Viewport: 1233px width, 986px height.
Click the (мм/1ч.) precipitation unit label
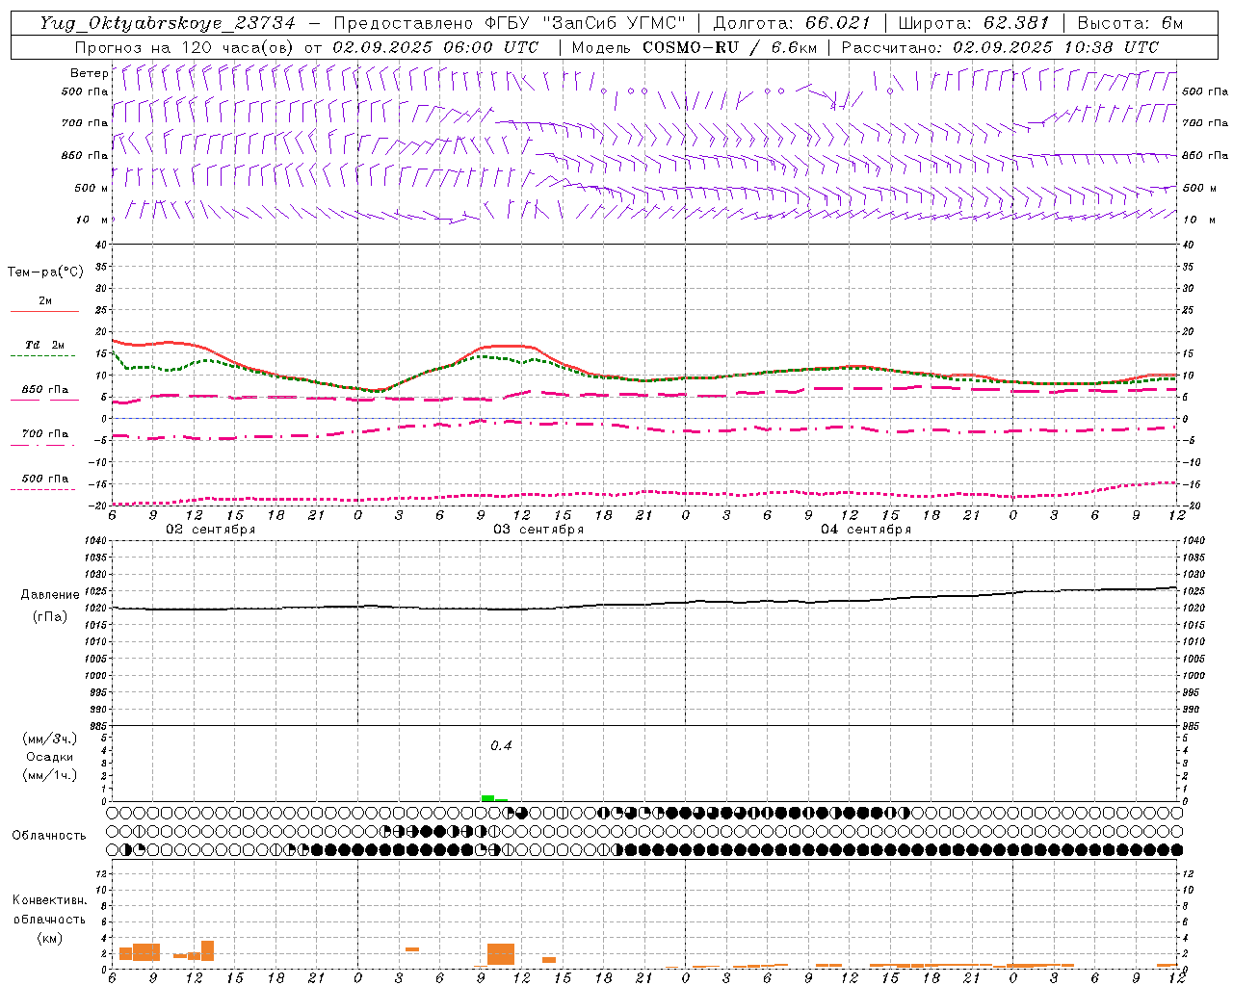[x=50, y=775]
